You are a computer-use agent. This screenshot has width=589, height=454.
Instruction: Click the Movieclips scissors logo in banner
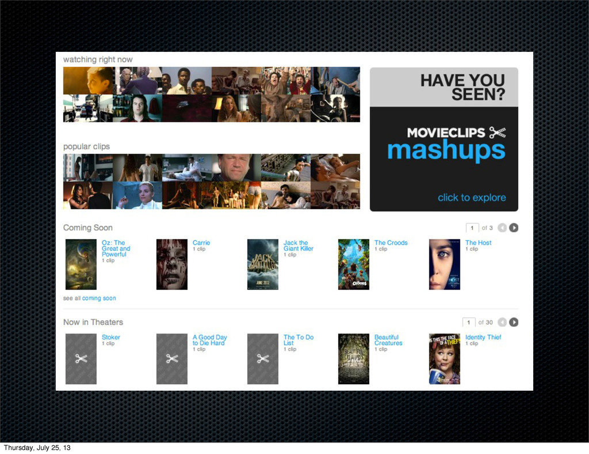[x=498, y=133]
